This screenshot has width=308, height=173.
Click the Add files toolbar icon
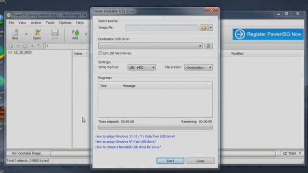pyautogui.click(x=75, y=34)
